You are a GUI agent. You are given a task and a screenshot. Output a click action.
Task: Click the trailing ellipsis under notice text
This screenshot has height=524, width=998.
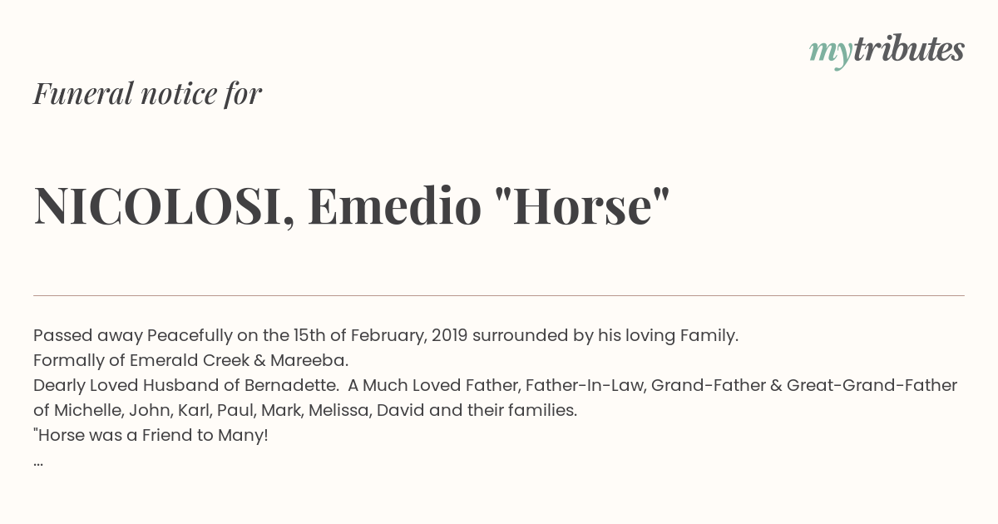pyautogui.click(x=38, y=462)
